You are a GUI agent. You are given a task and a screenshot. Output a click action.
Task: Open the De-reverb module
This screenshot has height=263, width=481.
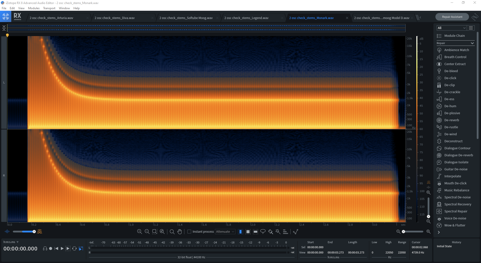coord(448,120)
